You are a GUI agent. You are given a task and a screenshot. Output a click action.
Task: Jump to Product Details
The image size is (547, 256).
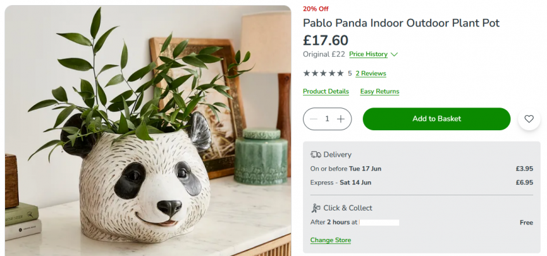point(326,92)
